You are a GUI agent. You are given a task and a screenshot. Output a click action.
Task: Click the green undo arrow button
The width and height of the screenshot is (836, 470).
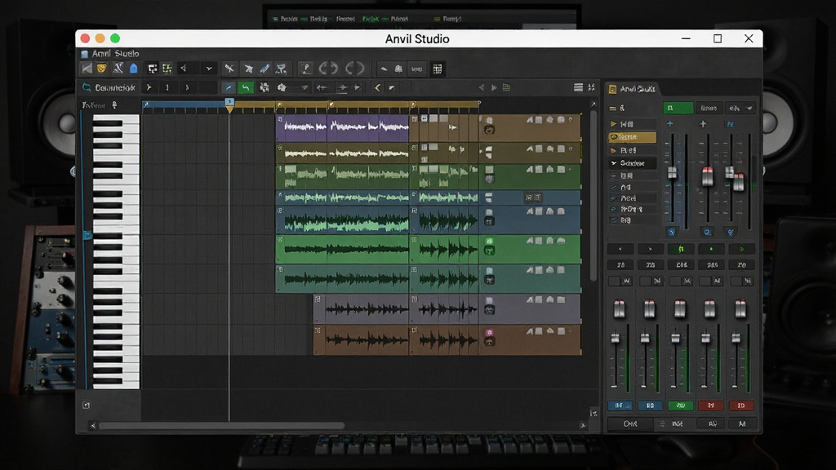[246, 87]
